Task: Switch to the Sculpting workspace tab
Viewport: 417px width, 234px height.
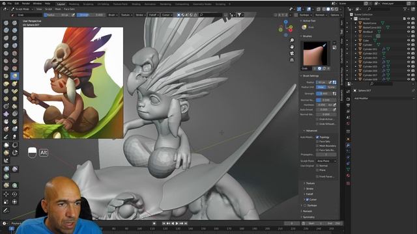Action: click(89, 5)
